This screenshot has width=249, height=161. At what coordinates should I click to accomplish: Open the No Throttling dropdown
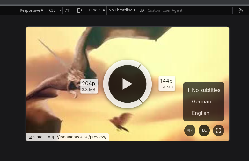pyautogui.click(x=122, y=10)
